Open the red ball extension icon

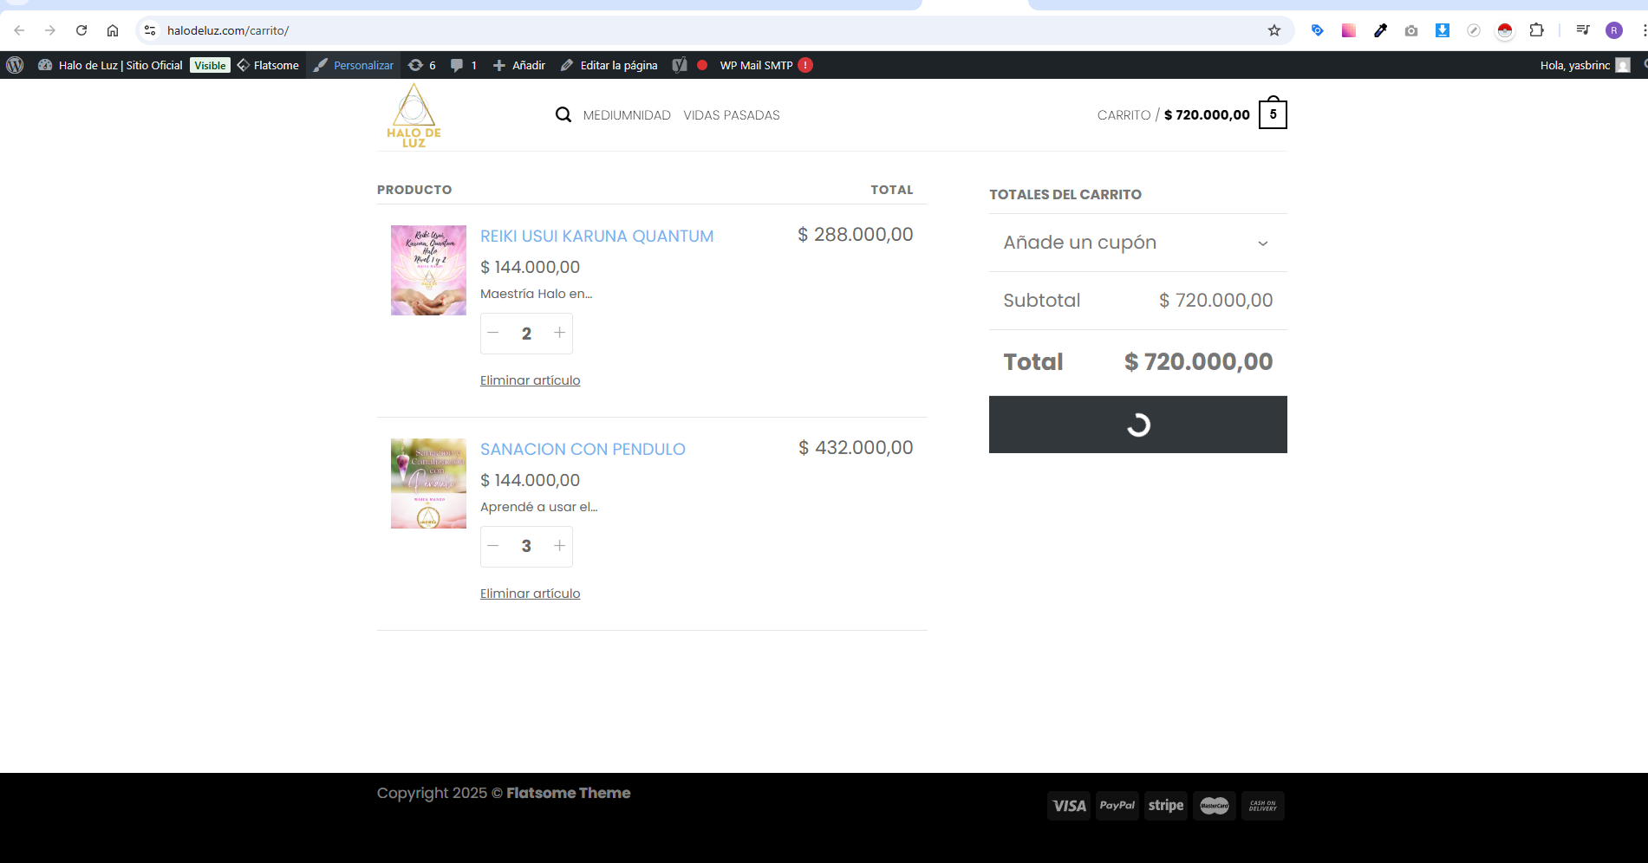click(1505, 30)
